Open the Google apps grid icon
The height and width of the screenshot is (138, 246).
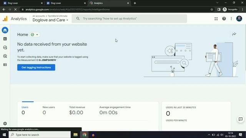pos(216,19)
